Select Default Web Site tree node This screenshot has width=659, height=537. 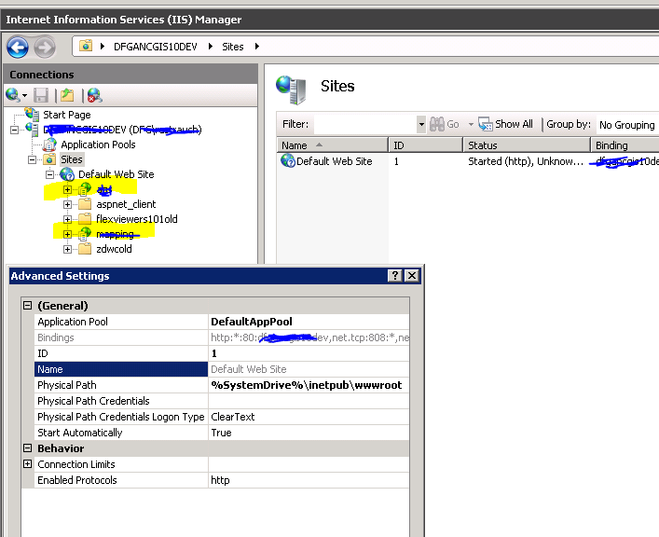[x=116, y=174]
